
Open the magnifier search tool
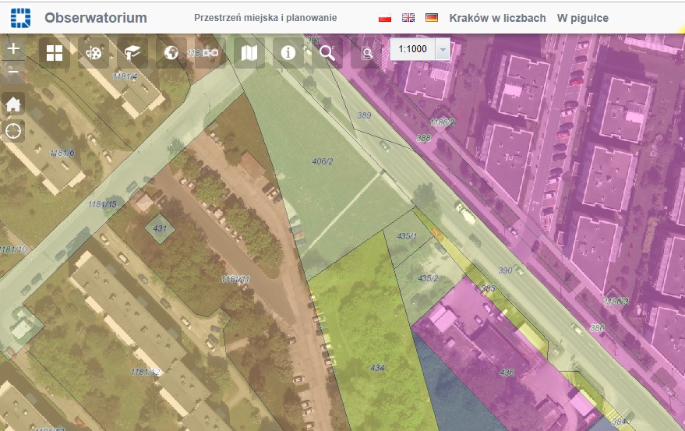pyautogui.click(x=327, y=53)
